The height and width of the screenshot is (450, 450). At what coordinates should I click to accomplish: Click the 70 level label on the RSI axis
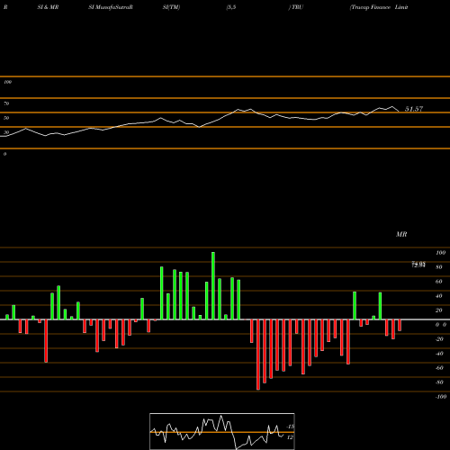(6, 103)
